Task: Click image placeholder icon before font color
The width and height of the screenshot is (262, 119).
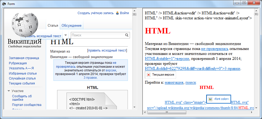Action: [x=210, y=99]
